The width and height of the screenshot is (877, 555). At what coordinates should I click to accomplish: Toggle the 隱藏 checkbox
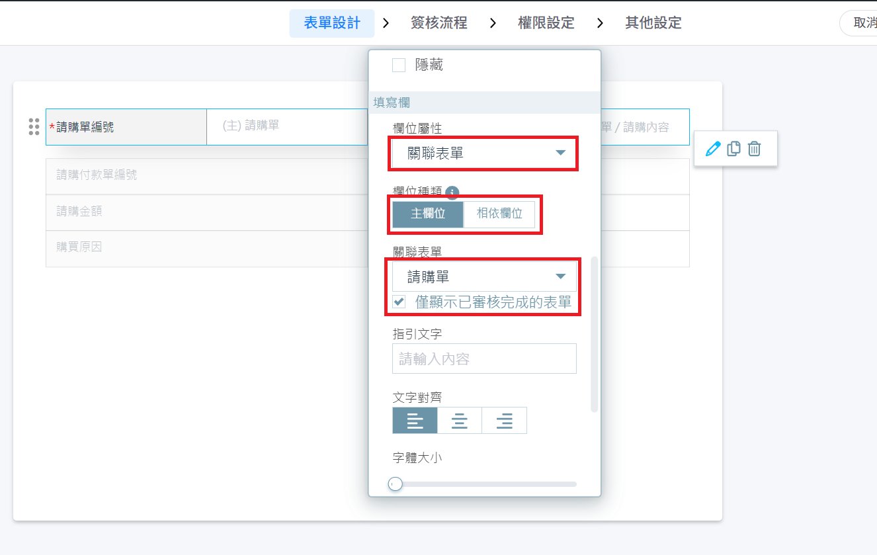399,65
